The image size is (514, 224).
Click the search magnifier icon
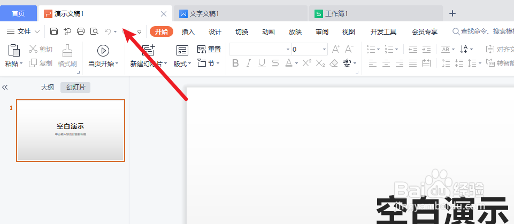pos(456,31)
